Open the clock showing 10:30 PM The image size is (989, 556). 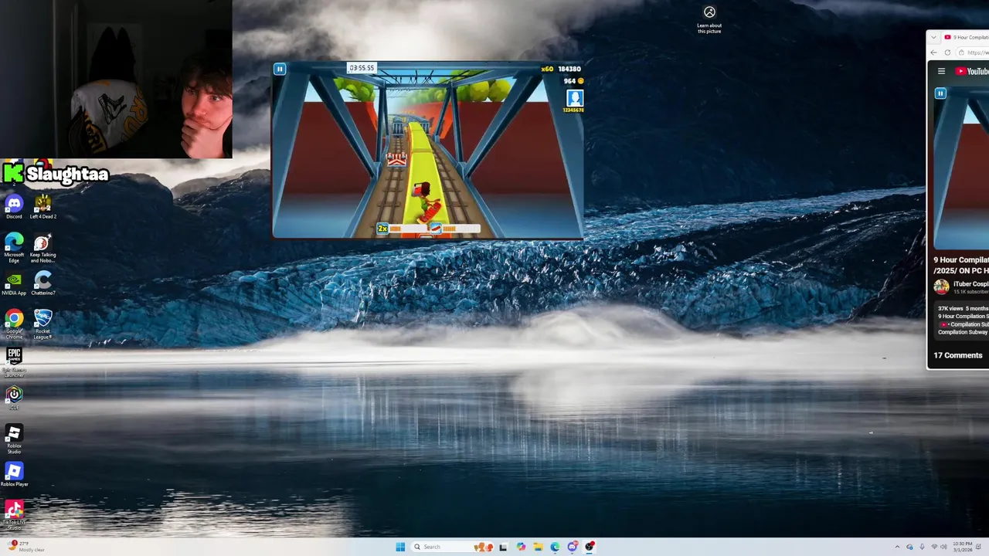(x=962, y=547)
